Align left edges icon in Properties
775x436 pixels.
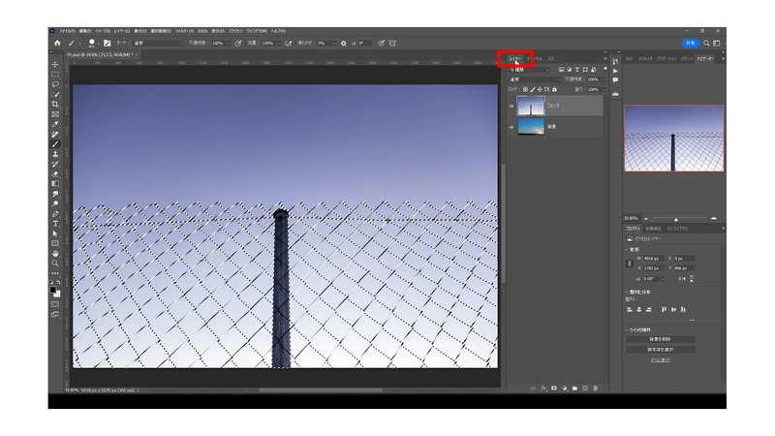[x=629, y=309]
